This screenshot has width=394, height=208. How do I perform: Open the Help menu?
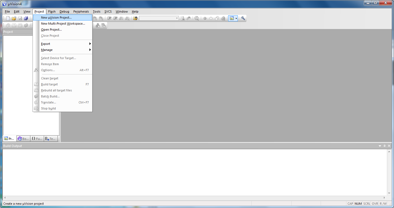click(x=135, y=11)
